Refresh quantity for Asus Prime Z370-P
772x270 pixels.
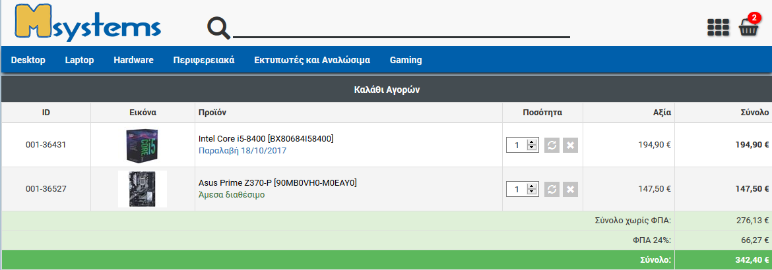coord(552,189)
